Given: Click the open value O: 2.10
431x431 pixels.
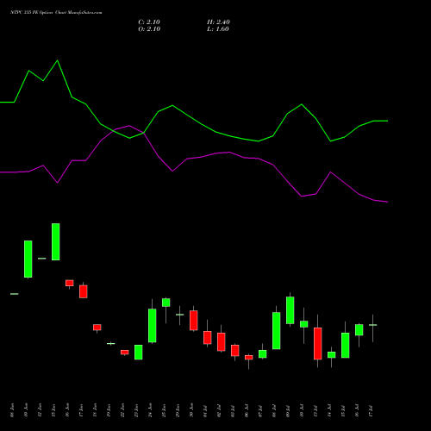Looking at the screenshot, I should (x=149, y=29).
